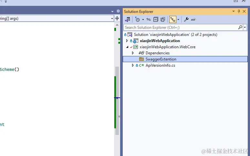Expand the ApiVersionInfo.cs file node
This screenshot has height=156, width=250.
point(133,65)
